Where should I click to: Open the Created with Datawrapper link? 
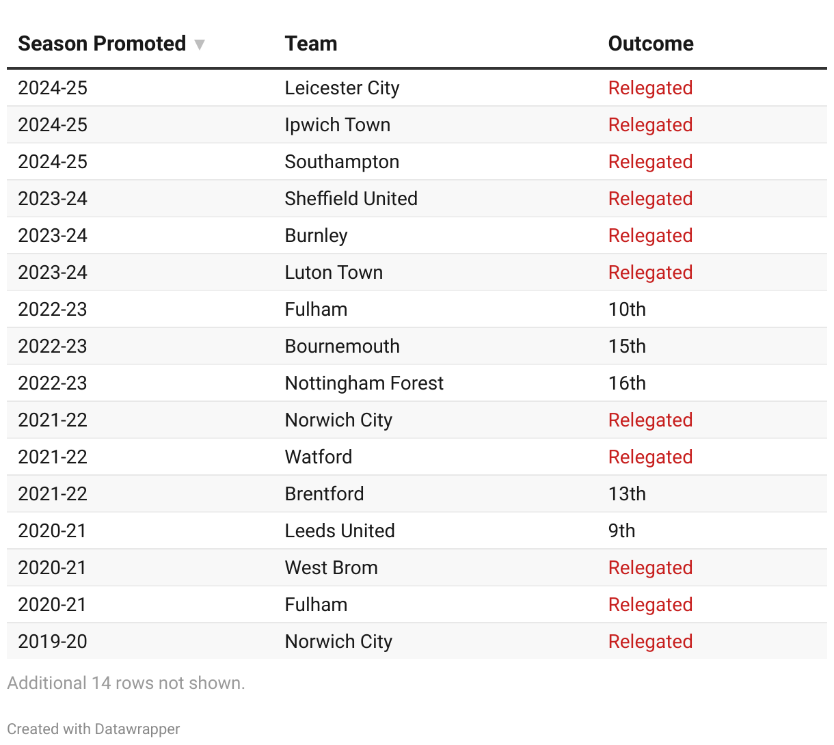pyautogui.click(x=94, y=729)
